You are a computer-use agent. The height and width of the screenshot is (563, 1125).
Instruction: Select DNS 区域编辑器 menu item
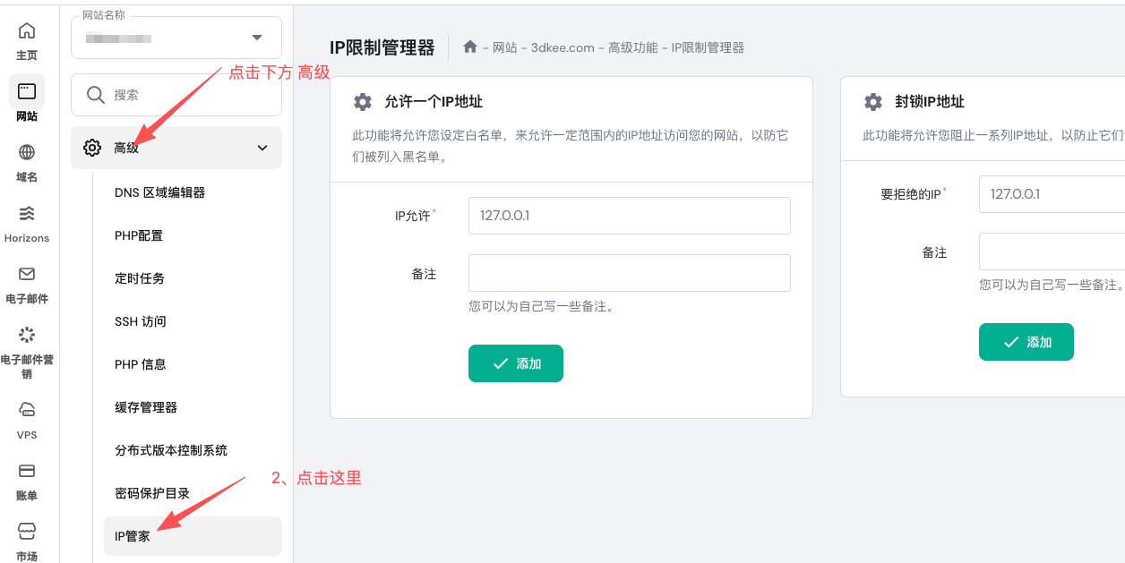click(x=160, y=192)
